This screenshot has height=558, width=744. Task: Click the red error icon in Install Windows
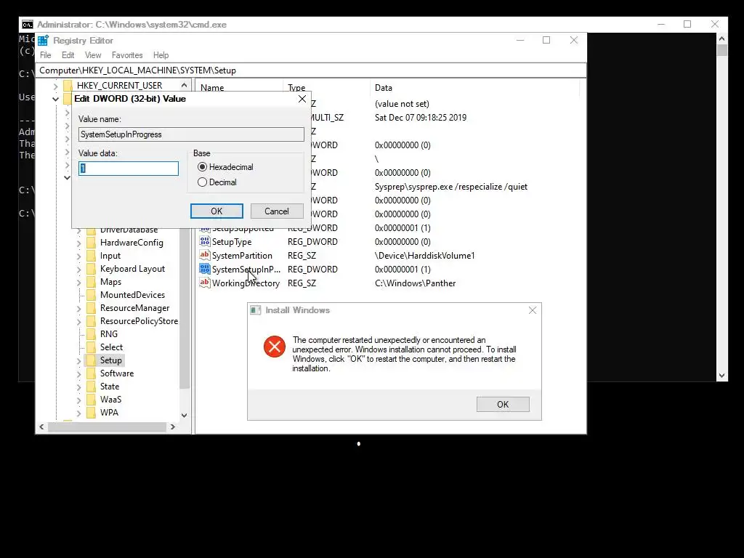[x=274, y=347]
